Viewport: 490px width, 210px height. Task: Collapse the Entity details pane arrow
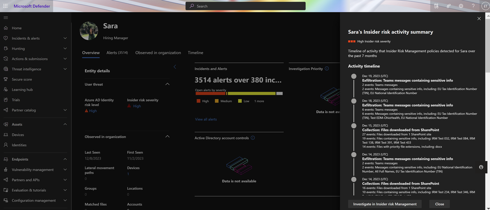(175, 67)
